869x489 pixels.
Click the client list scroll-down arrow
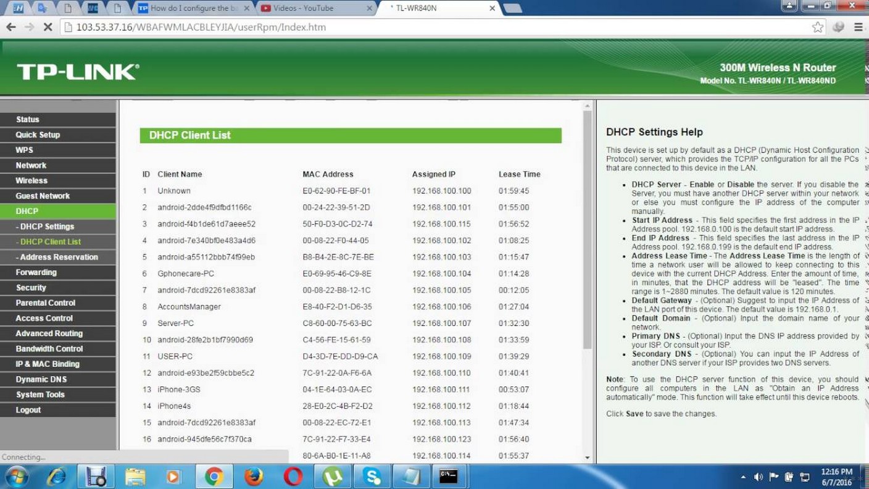click(x=587, y=458)
